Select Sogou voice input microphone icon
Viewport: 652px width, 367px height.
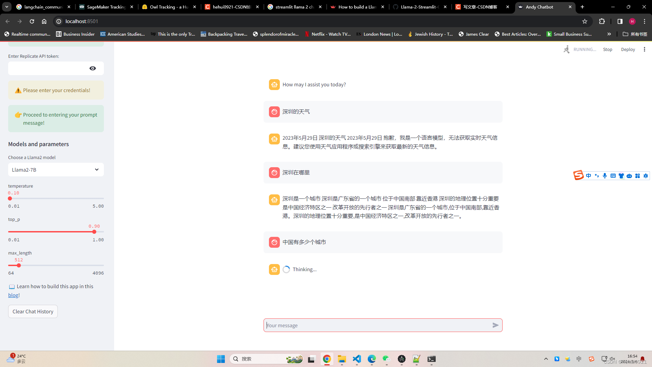pos(605,176)
